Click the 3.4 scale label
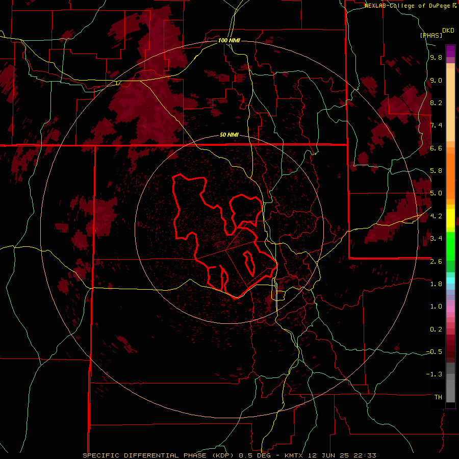Screen dimensions: 459x459 coord(436,239)
